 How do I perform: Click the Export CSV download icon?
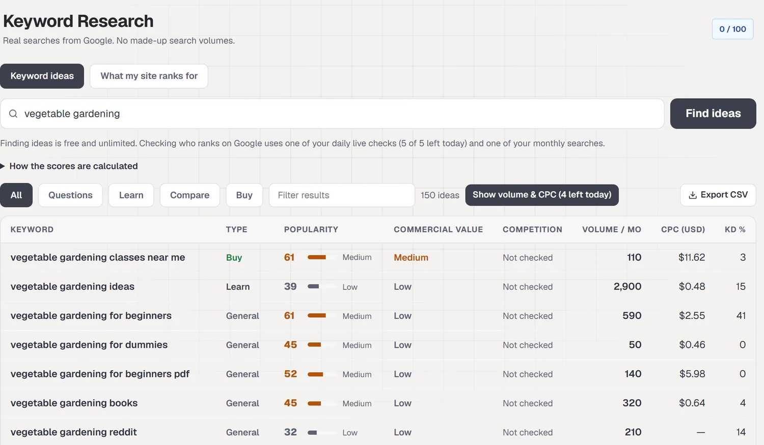pyautogui.click(x=693, y=195)
